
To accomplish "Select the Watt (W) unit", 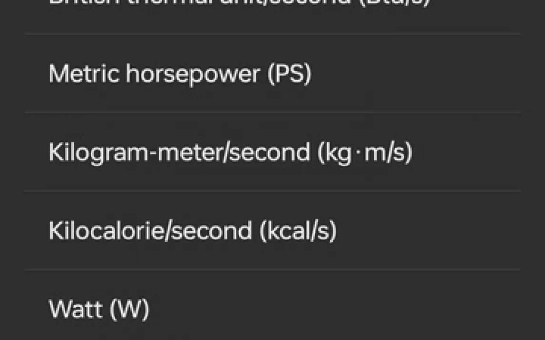I will pyautogui.click(x=99, y=309).
